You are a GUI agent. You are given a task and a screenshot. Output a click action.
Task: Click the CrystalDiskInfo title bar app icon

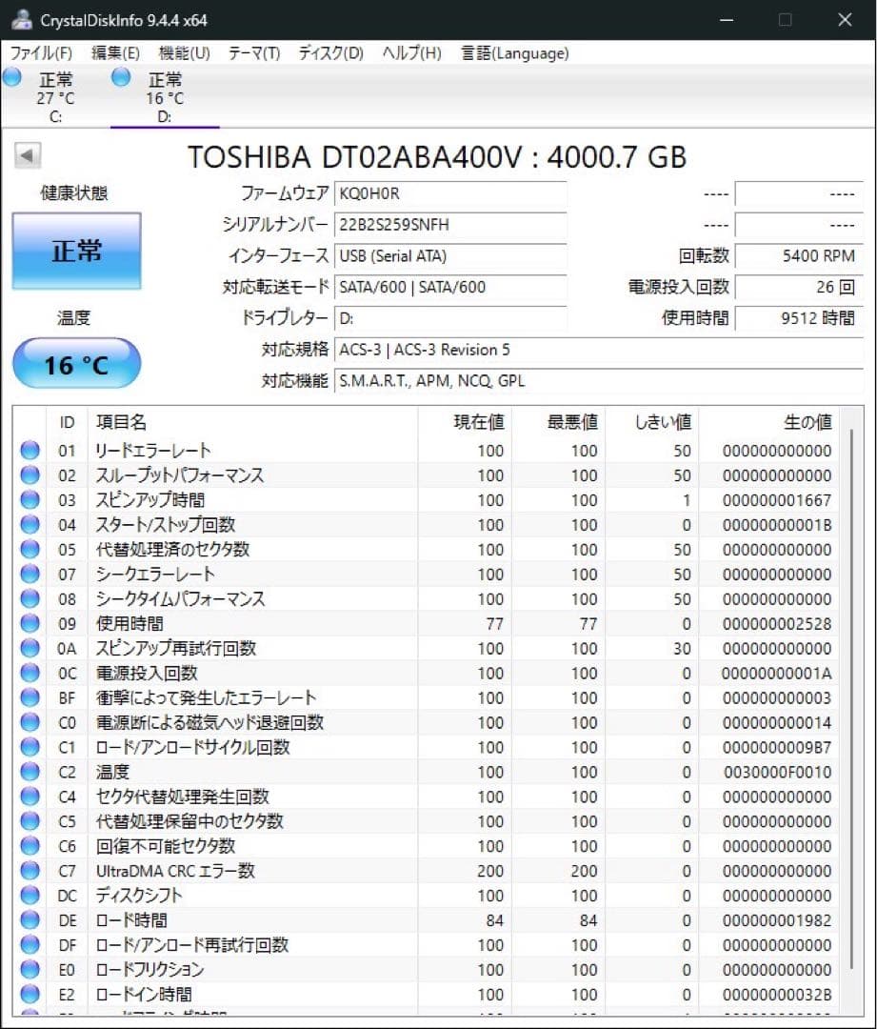(x=22, y=20)
